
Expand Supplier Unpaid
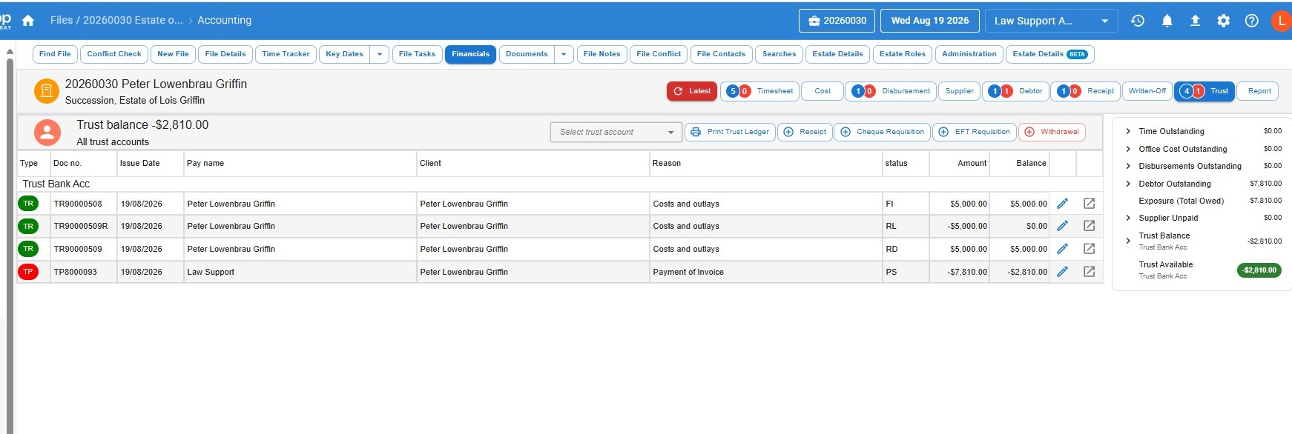[1128, 218]
